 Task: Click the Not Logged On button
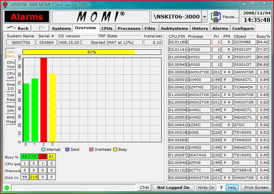click(173, 187)
